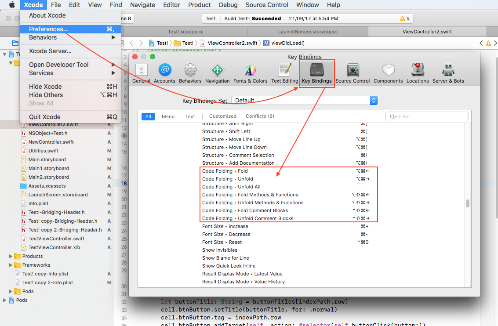Open the Components preferences pane
This screenshot has width=498, height=326.
click(388, 74)
